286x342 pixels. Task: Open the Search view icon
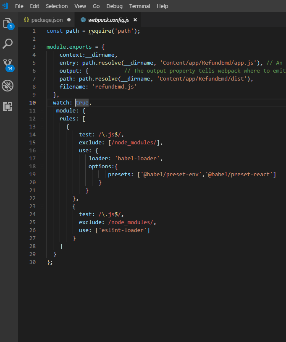8,44
